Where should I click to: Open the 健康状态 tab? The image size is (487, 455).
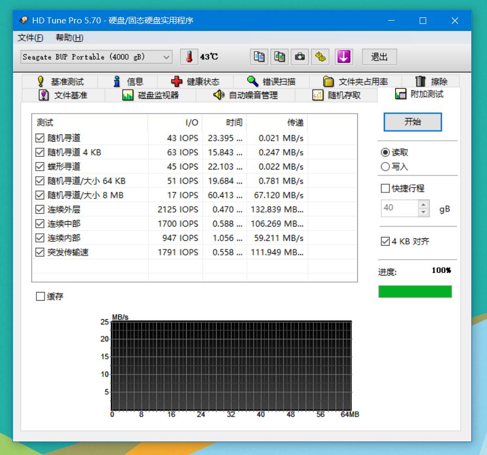195,82
